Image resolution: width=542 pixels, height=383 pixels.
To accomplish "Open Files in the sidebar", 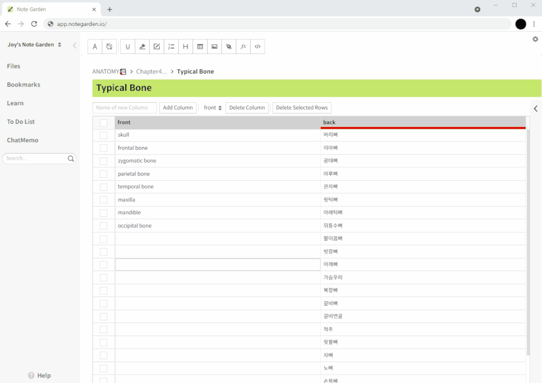I will click(x=14, y=66).
